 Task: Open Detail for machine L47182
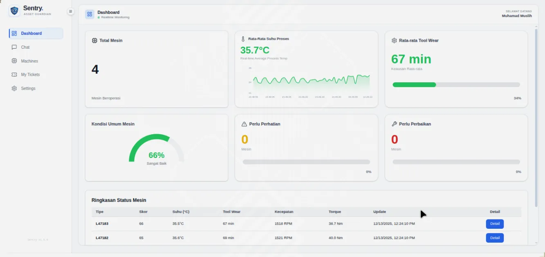[495, 238]
